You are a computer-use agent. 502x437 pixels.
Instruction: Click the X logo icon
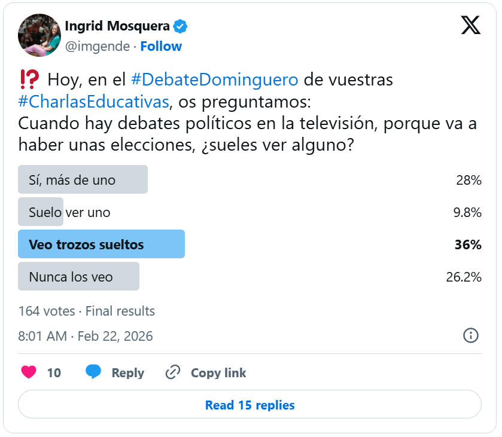pos(471,25)
